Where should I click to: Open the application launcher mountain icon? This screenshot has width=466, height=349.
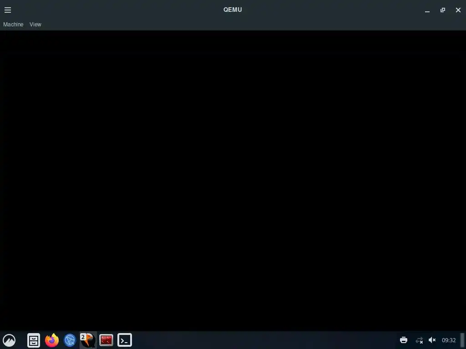click(9, 340)
